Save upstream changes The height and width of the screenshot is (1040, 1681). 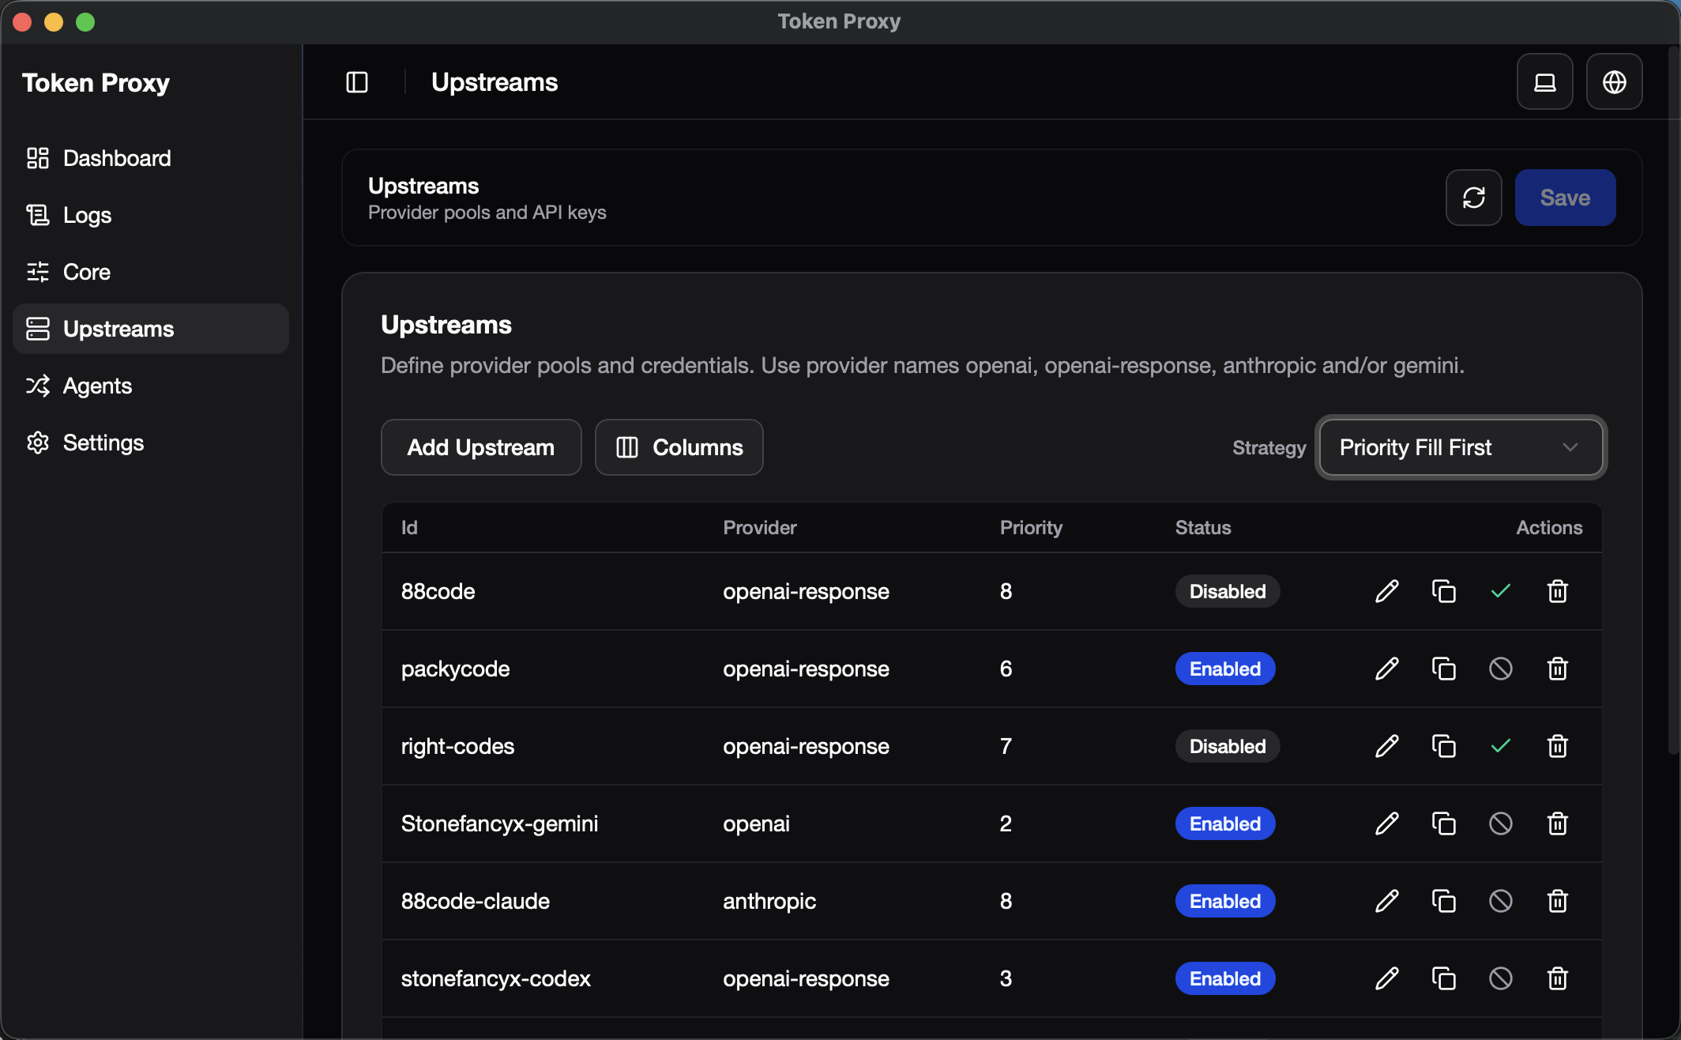[x=1564, y=198]
